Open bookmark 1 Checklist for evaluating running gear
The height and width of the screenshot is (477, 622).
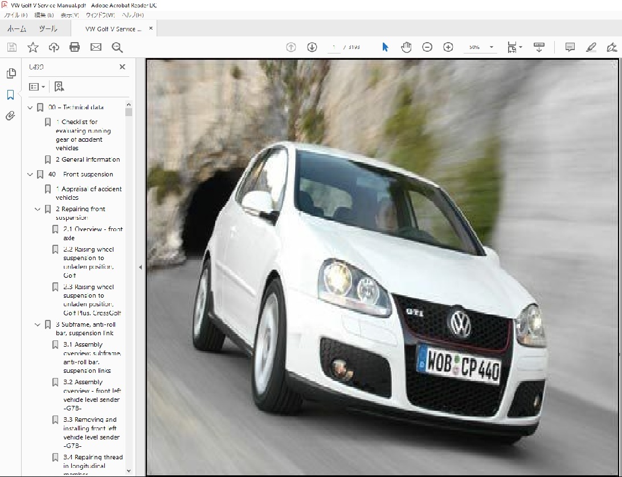tap(83, 135)
